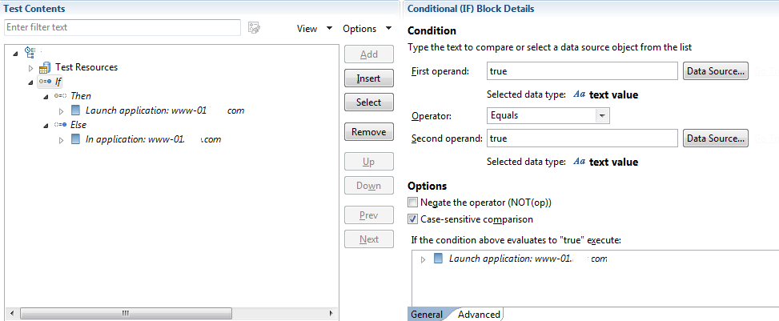Click the Insert button
The height and width of the screenshot is (321, 779).
(x=368, y=78)
